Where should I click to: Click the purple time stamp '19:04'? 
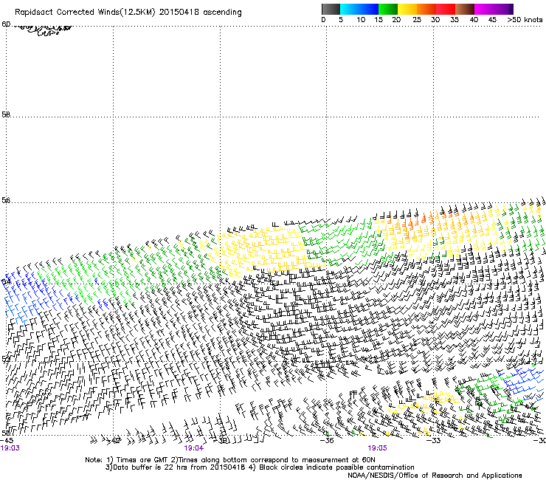194,448
